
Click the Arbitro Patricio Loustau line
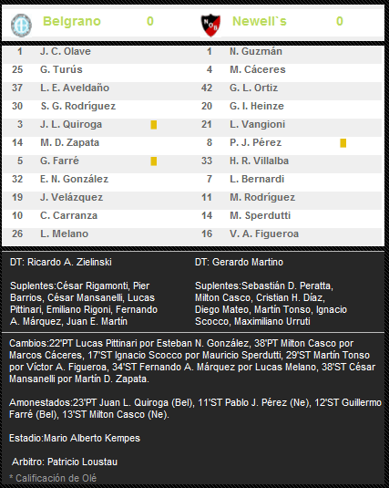tap(65, 462)
